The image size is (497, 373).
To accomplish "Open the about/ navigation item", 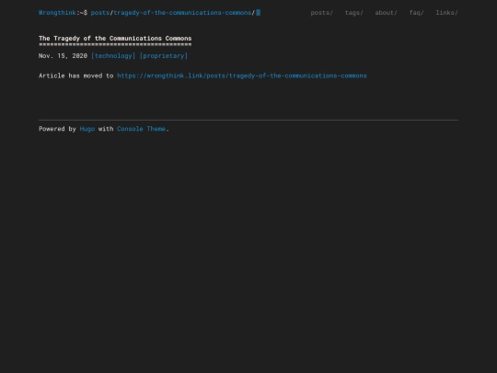I will tap(386, 13).
